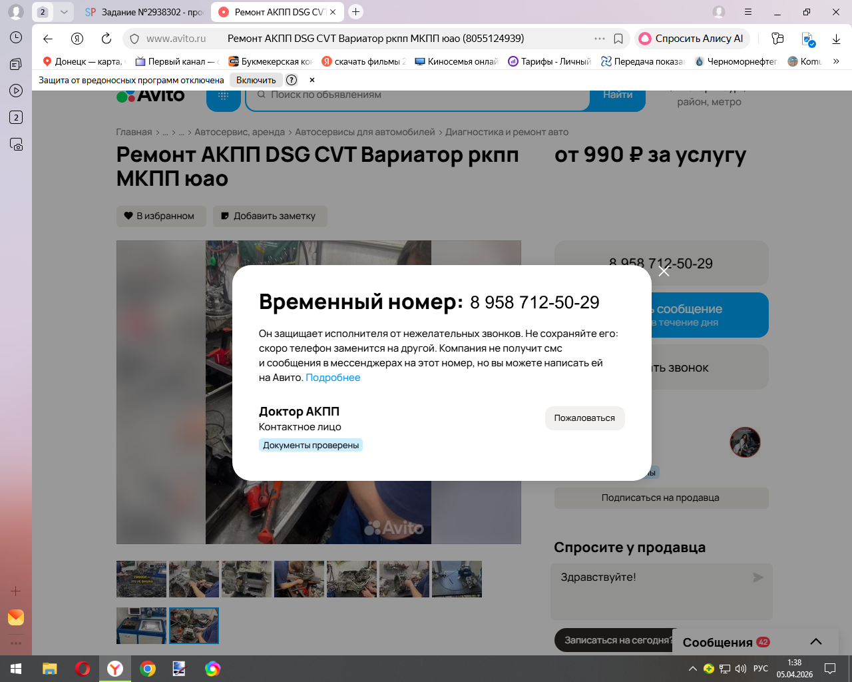Click Включить to enable malware protection

pos(256,80)
